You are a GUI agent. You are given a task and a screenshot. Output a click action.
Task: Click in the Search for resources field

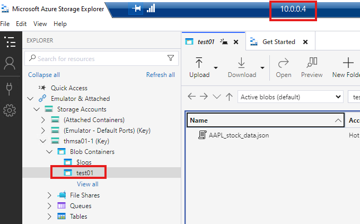coord(101,58)
